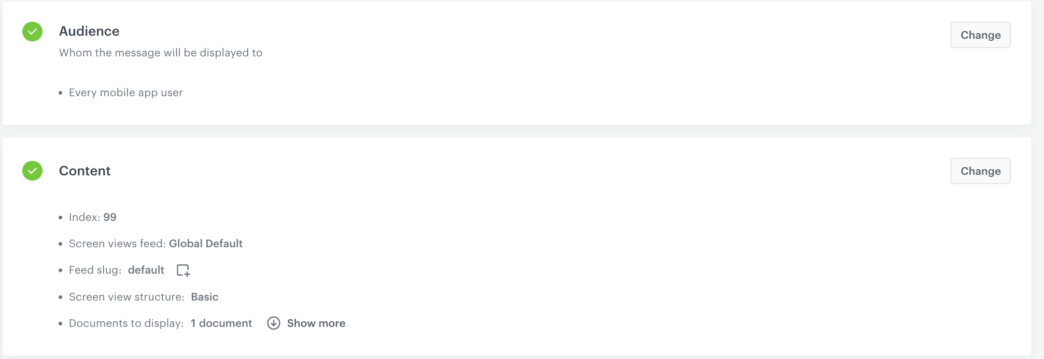Click the 'Feed slug' label
The image size is (1044, 359).
pos(95,270)
